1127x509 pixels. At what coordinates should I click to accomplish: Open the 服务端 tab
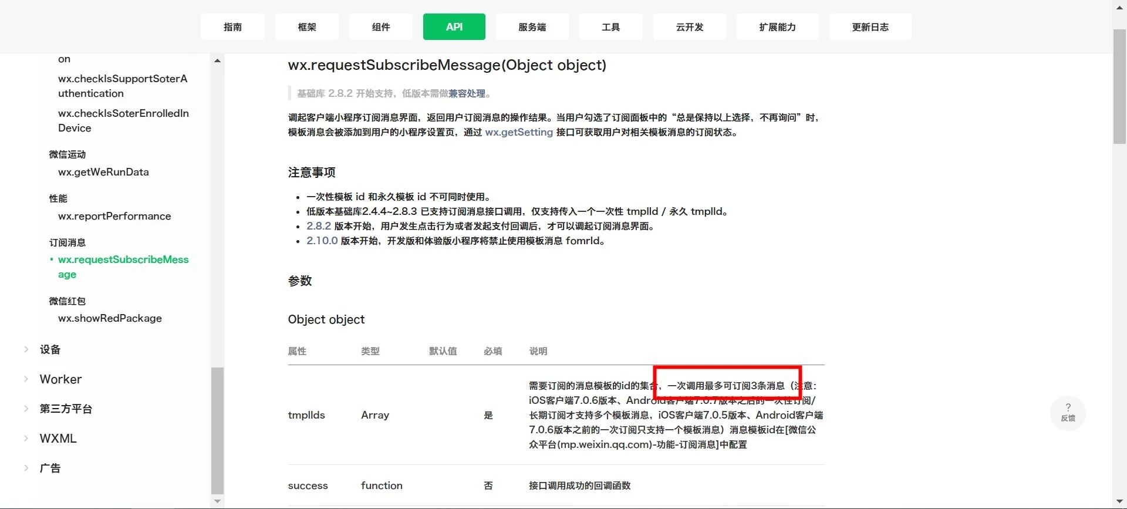[532, 27]
